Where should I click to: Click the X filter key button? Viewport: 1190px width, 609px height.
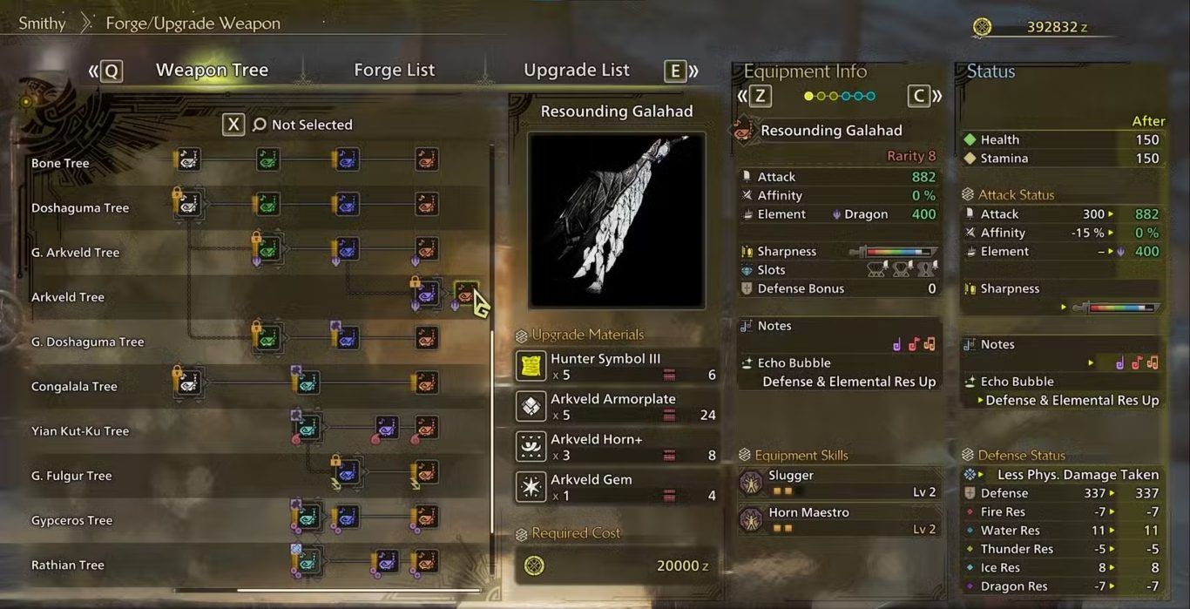pyautogui.click(x=233, y=125)
